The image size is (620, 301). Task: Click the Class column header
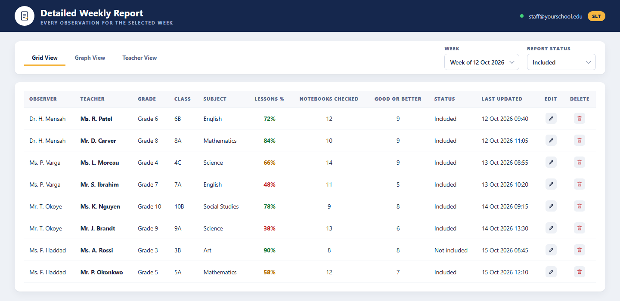tap(183, 99)
